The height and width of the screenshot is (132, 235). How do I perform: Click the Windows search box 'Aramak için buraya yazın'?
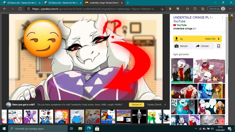click(38, 129)
